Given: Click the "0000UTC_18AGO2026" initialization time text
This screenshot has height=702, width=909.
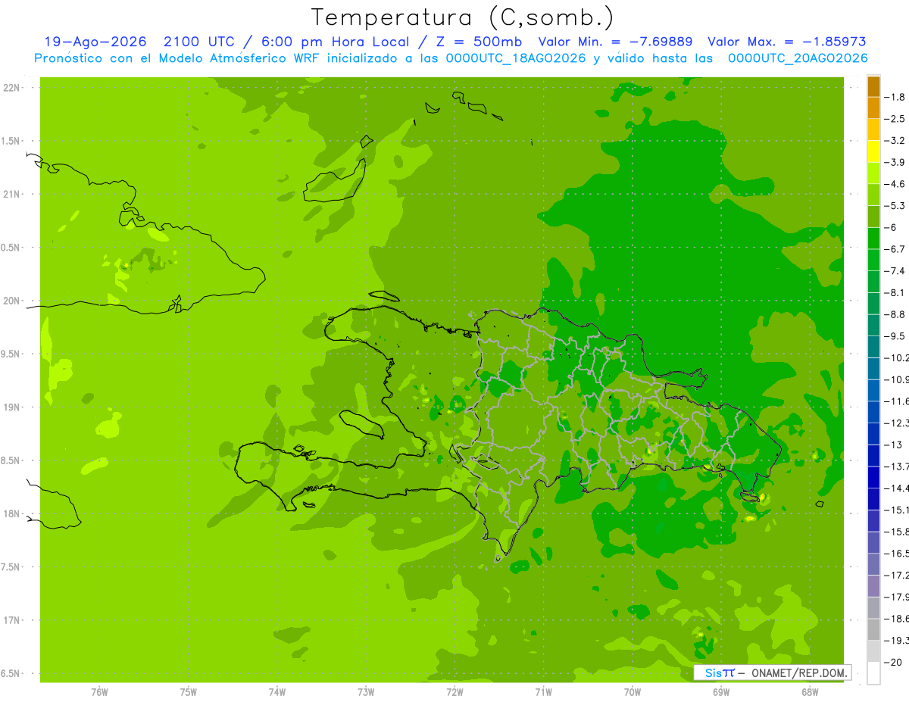Looking at the screenshot, I should tap(516, 58).
